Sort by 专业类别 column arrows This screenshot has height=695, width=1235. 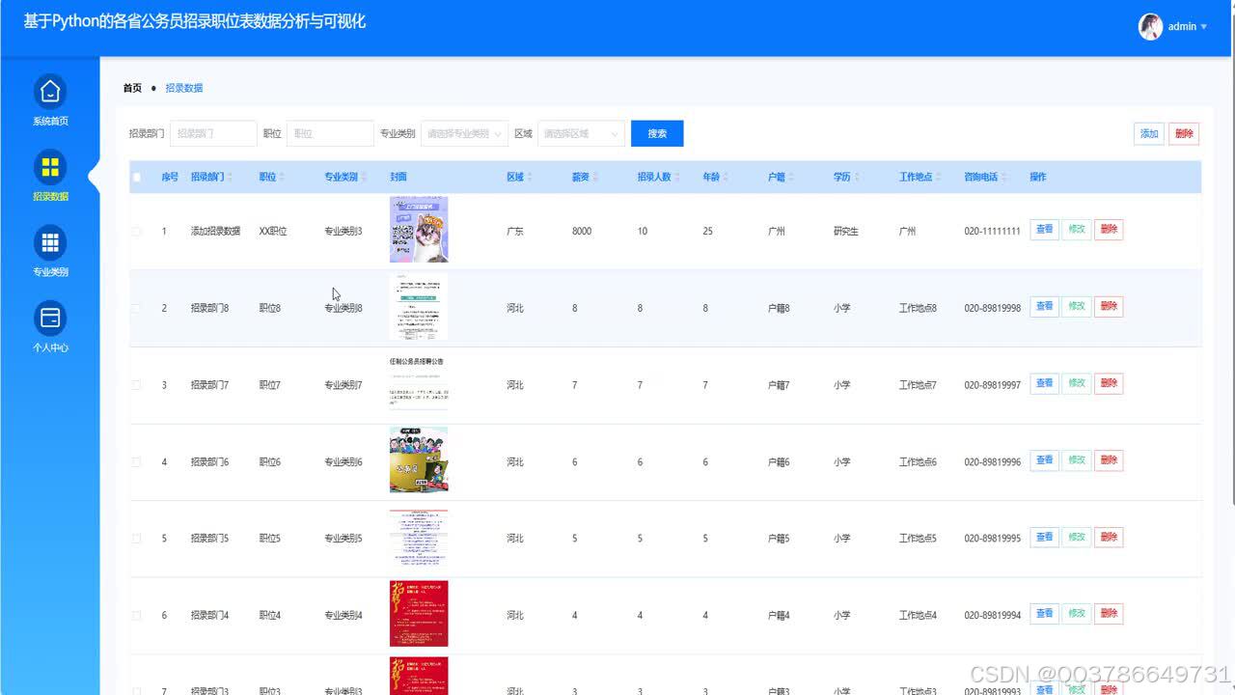(366, 178)
